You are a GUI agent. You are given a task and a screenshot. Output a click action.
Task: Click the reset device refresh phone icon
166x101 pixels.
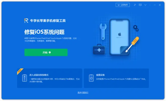[91, 78]
